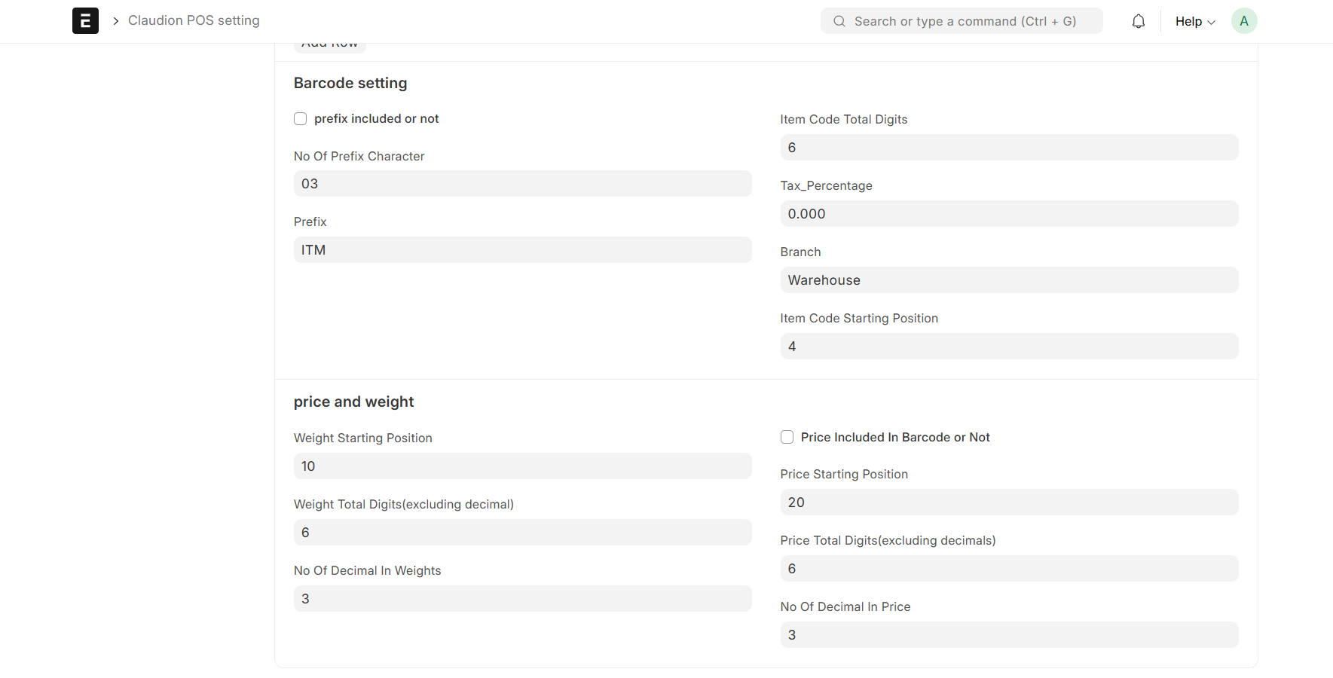
Task: Click the No Of Prefix Character field
Action: tap(522, 184)
